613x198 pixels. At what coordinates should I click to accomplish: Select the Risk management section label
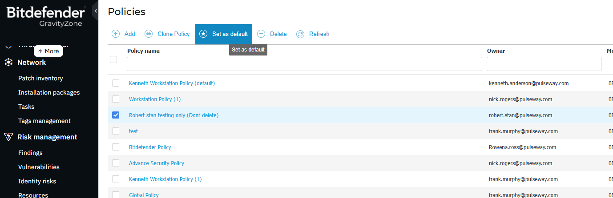(x=47, y=137)
